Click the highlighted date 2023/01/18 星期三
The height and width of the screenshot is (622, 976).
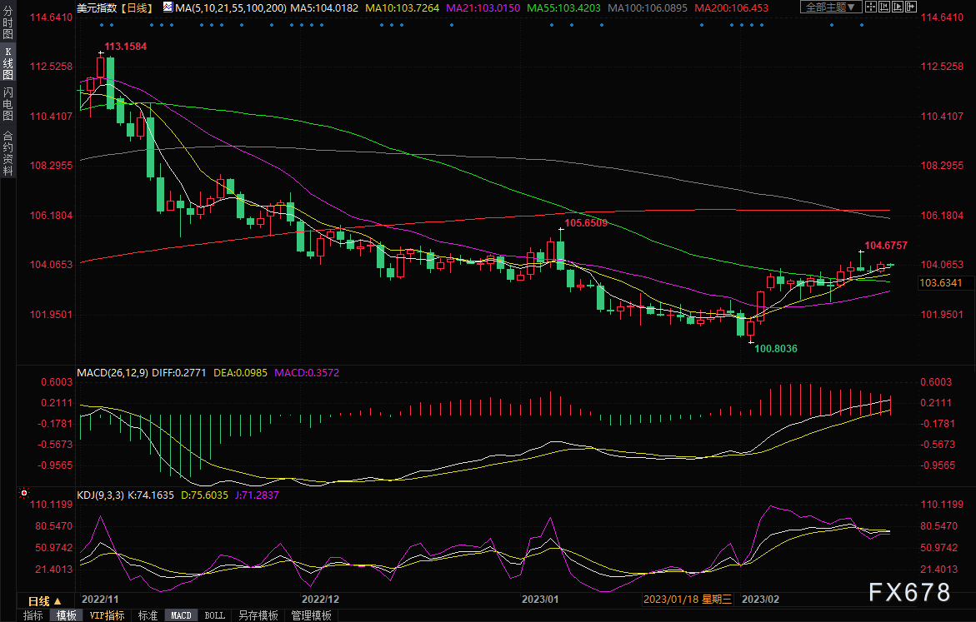pyautogui.click(x=687, y=599)
